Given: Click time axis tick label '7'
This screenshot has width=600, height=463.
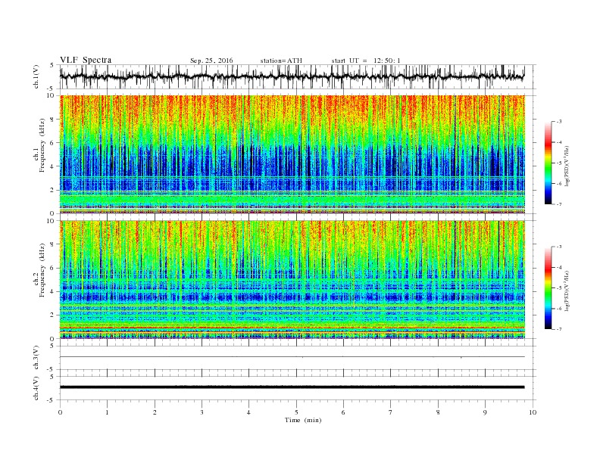Looking at the screenshot, I should (x=391, y=412).
